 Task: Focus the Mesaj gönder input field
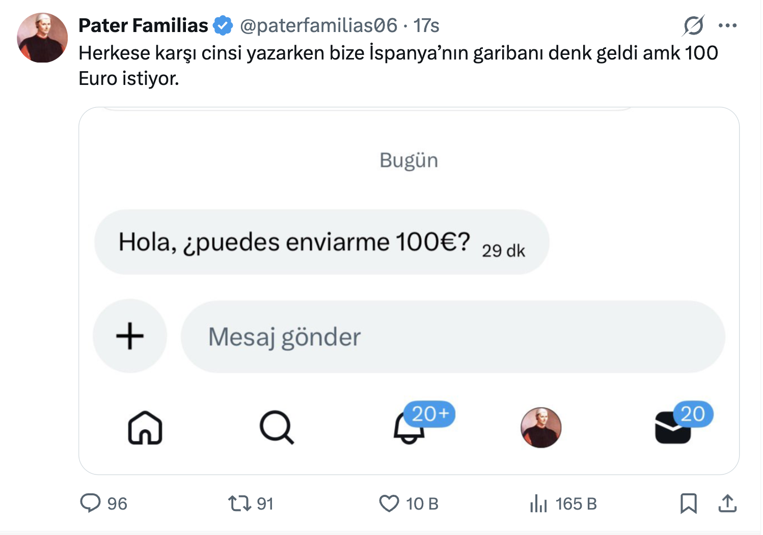[x=452, y=337]
